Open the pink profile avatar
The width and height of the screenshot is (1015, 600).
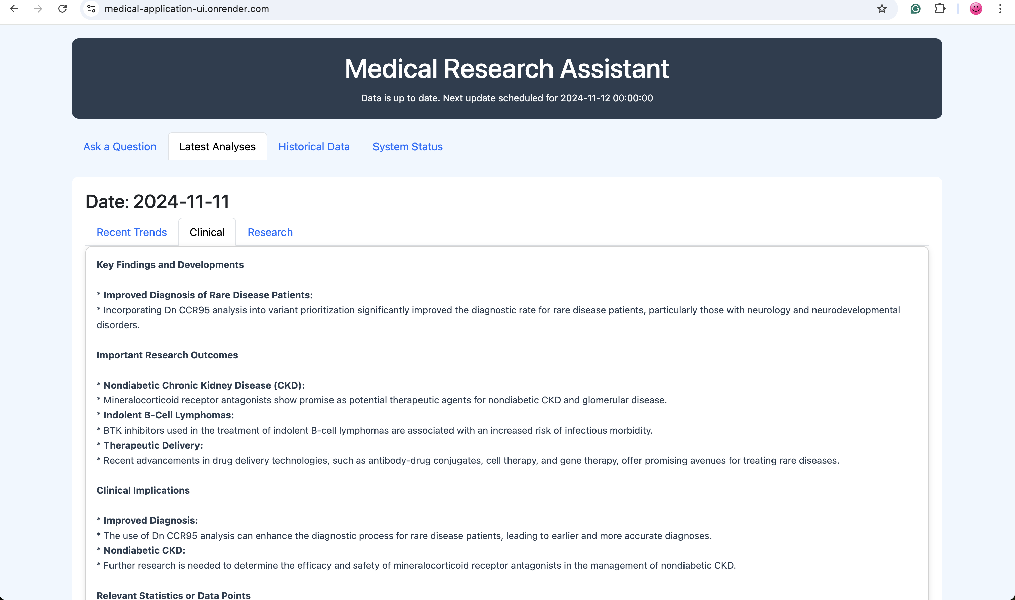(976, 9)
